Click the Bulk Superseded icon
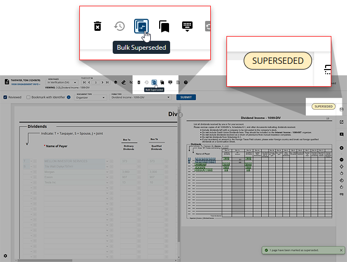 pos(154,82)
